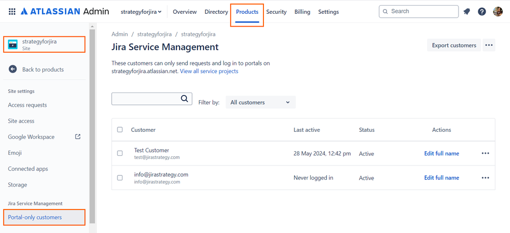
Task: Click the last strategyforjira breadcrumb link
Action: [x=198, y=34]
